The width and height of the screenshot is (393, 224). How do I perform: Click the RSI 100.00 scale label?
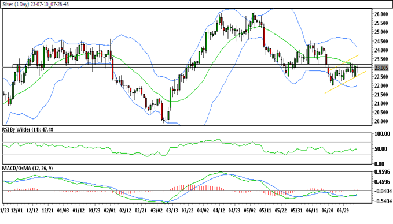pyautogui.click(x=383, y=134)
